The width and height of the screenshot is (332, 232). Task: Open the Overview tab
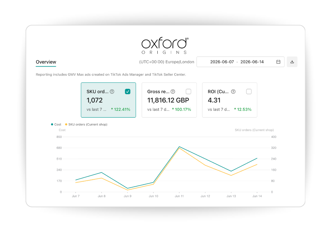coord(46,62)
